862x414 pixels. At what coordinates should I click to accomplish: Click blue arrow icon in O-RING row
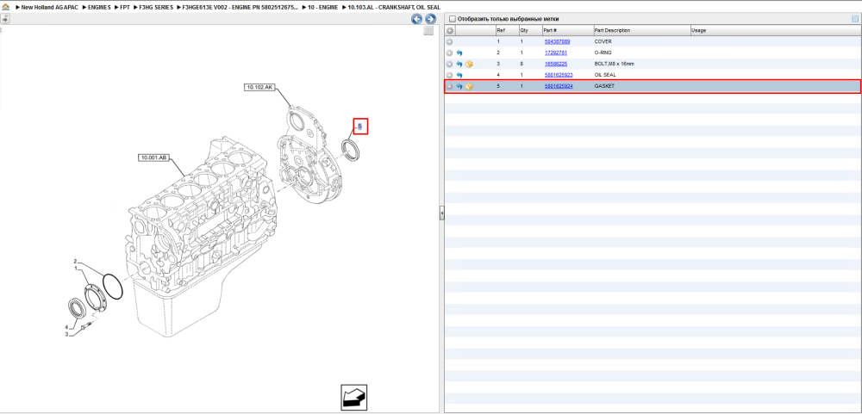coord(459,53)
